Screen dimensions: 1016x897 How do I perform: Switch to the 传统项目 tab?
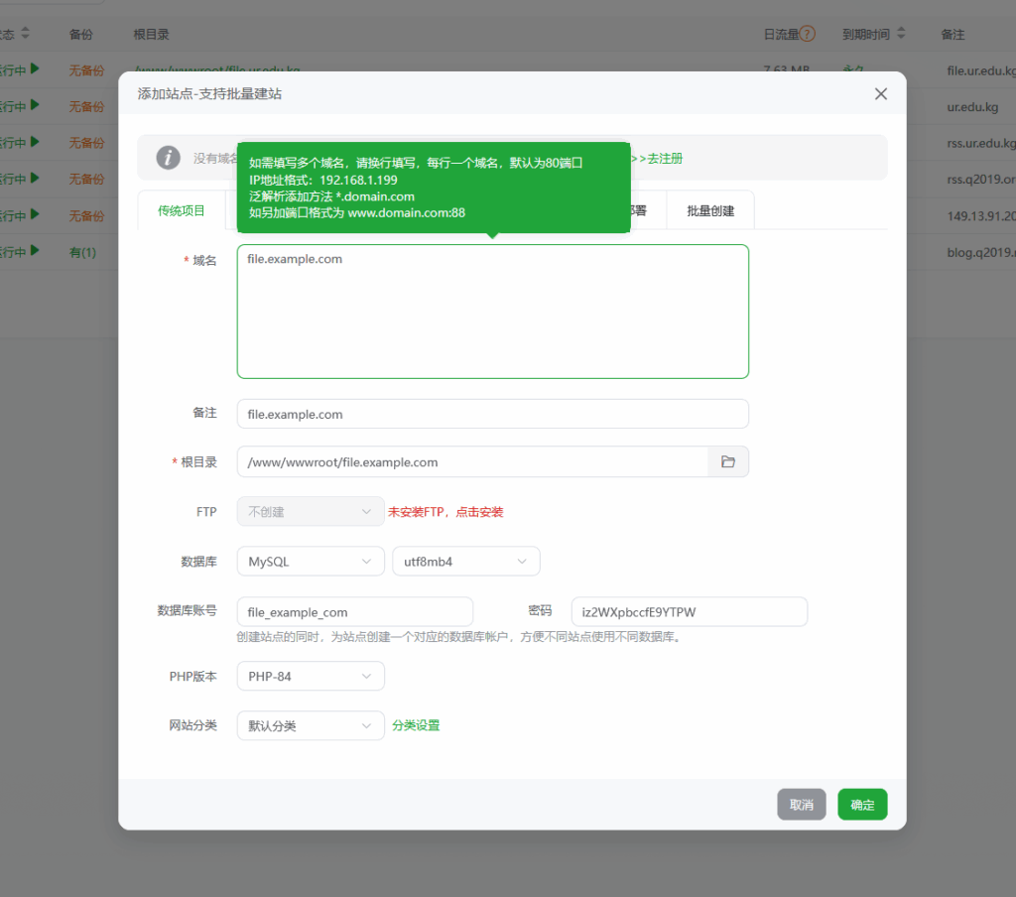pos(182,211)
